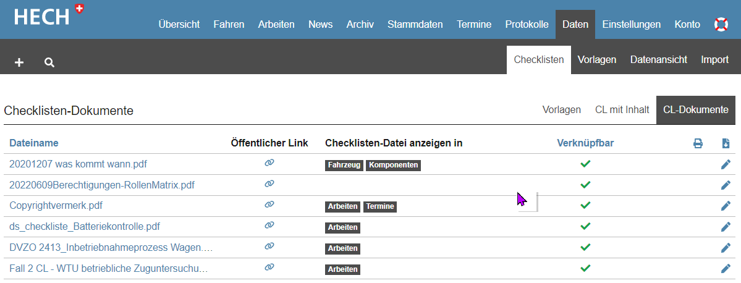Open search with the magnifier icon

tap(49, 62)
